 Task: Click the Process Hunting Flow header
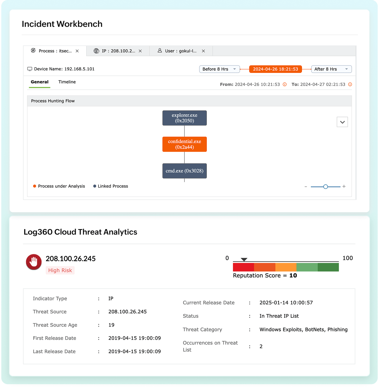189,101
